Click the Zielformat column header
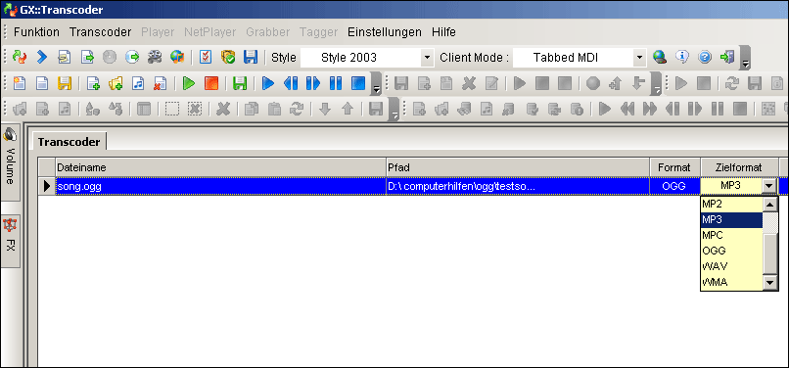The width and height of the screenshot is (789, 368). [739, 167]
